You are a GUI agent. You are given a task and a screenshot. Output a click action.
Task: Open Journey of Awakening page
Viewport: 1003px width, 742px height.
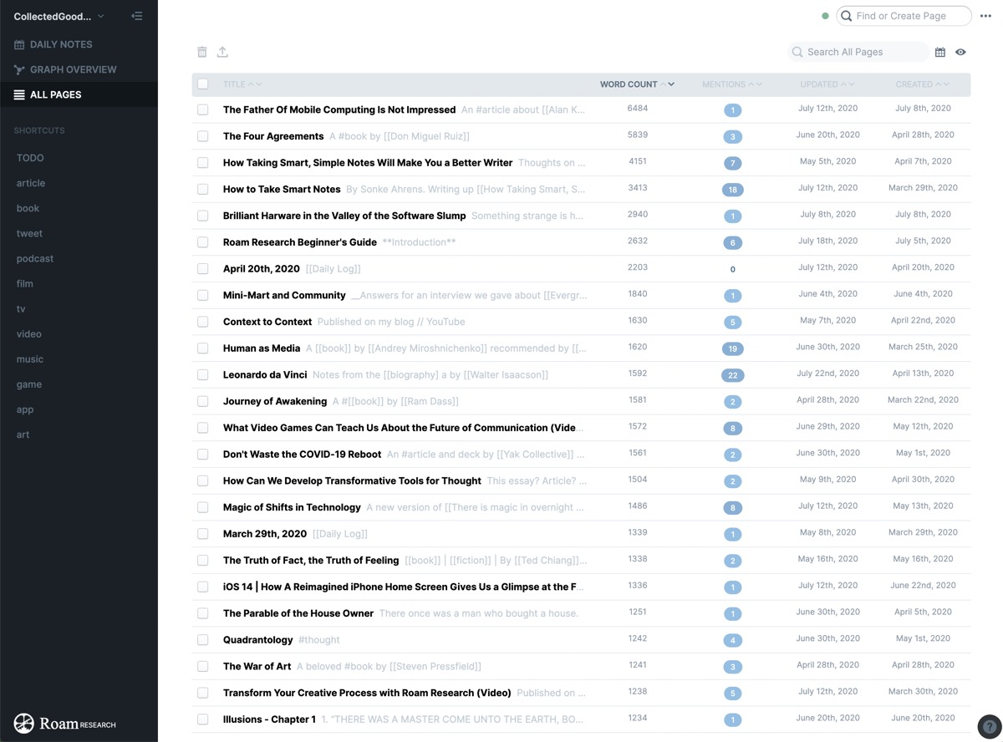[275, 402]
